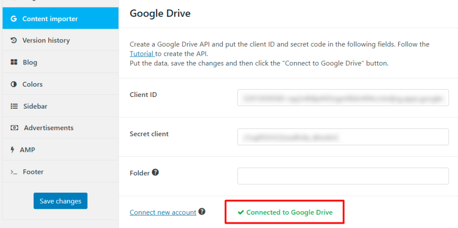The image size is (458, 228).
Task: Click the Connect new account link
Action: point(163,212)
